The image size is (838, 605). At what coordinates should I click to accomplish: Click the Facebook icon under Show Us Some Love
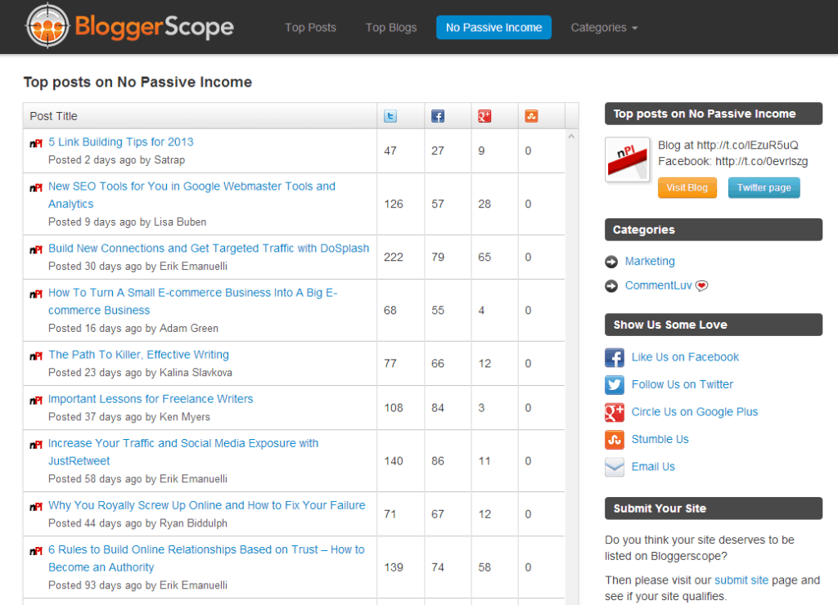pyautogui.click(x=615, y=357)
